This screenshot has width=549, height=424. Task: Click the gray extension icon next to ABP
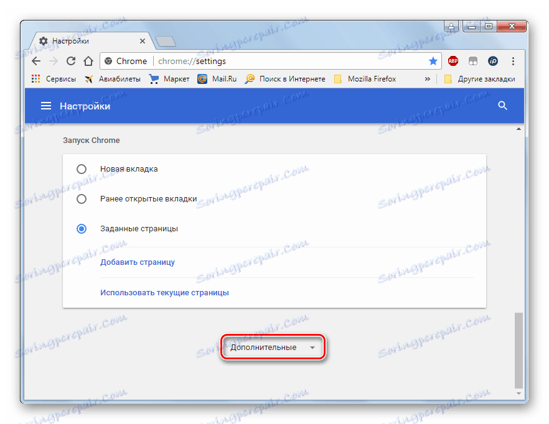(x=473, y=61)
